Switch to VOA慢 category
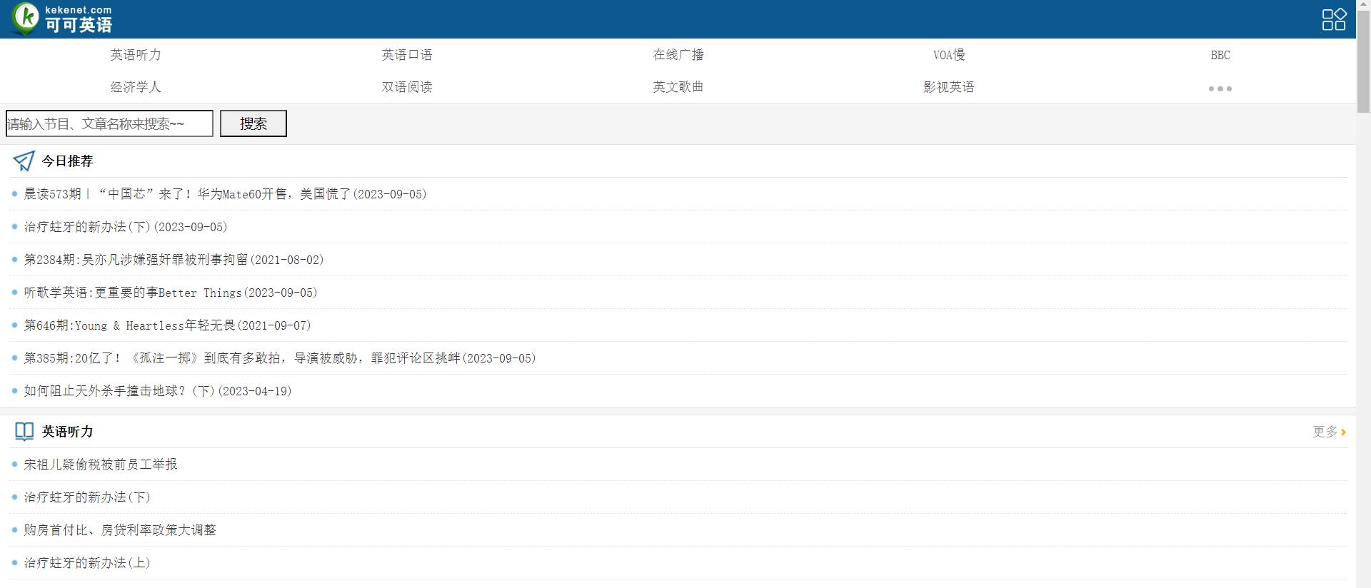 (x=948, y=55)
